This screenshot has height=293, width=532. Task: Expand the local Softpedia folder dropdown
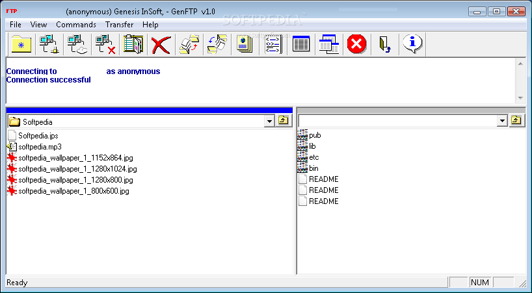269,121
